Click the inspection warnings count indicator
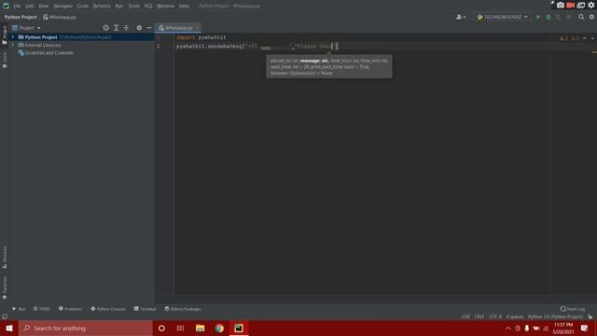Viewport: 597px width, 336px height. coord(569,38)
